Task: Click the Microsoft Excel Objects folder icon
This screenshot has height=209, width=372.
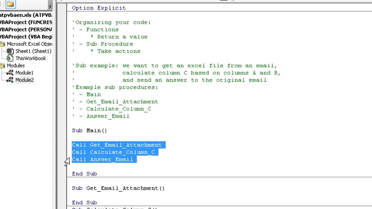Action: point(3,44)
